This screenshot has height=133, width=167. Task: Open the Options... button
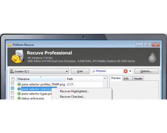[147, 71]
